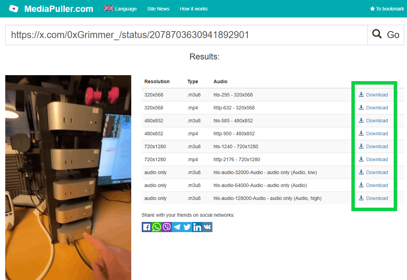Viewport: 407px width, 280px height.
Task: Click the Audio column header
Action: [x=220, y=81]
